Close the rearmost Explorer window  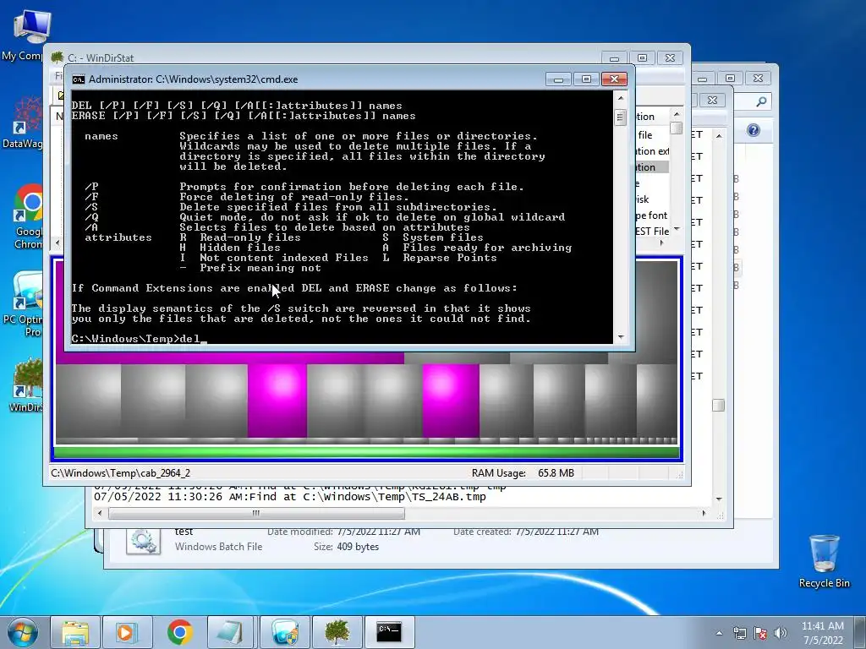(759, 79)
